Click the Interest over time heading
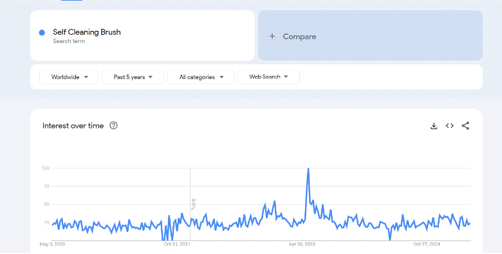Screen dimensions: 502x254 point(73,126)
